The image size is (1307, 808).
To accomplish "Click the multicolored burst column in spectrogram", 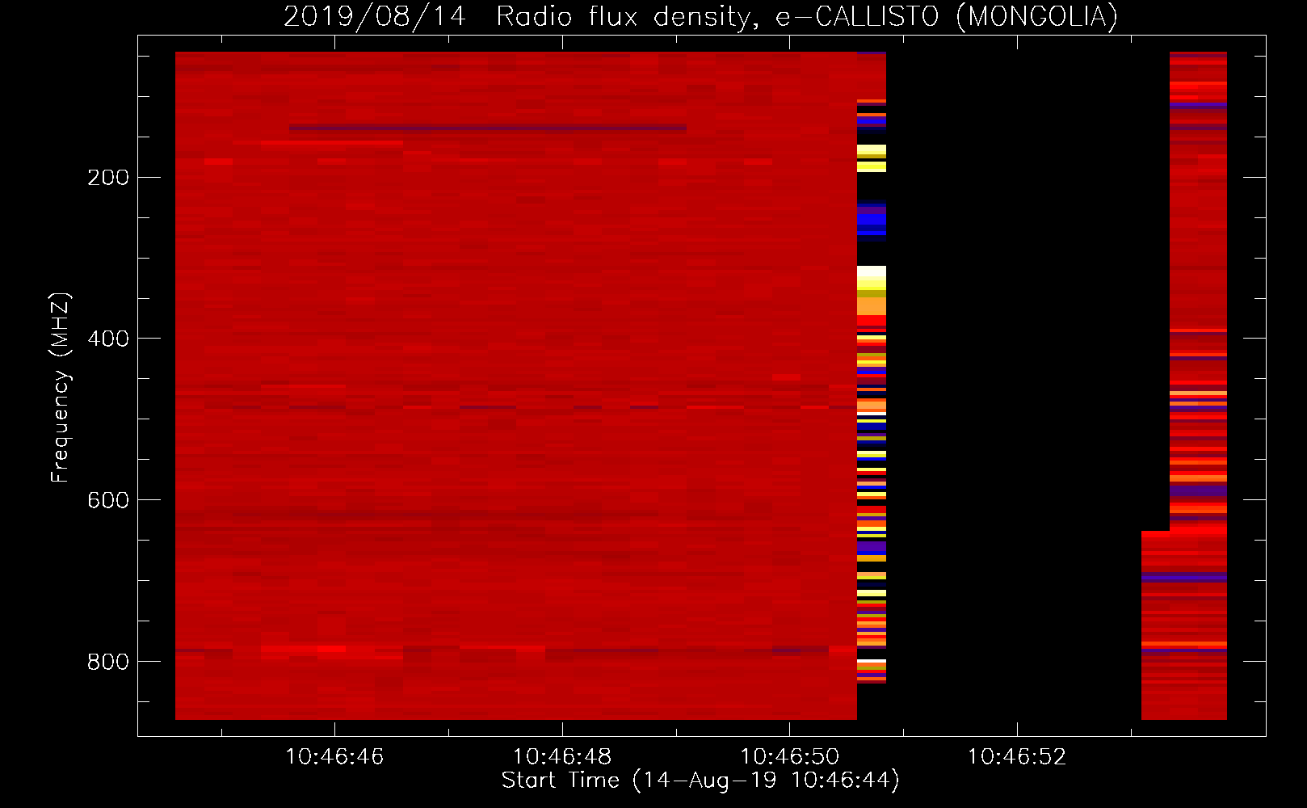I will point(872,368).
